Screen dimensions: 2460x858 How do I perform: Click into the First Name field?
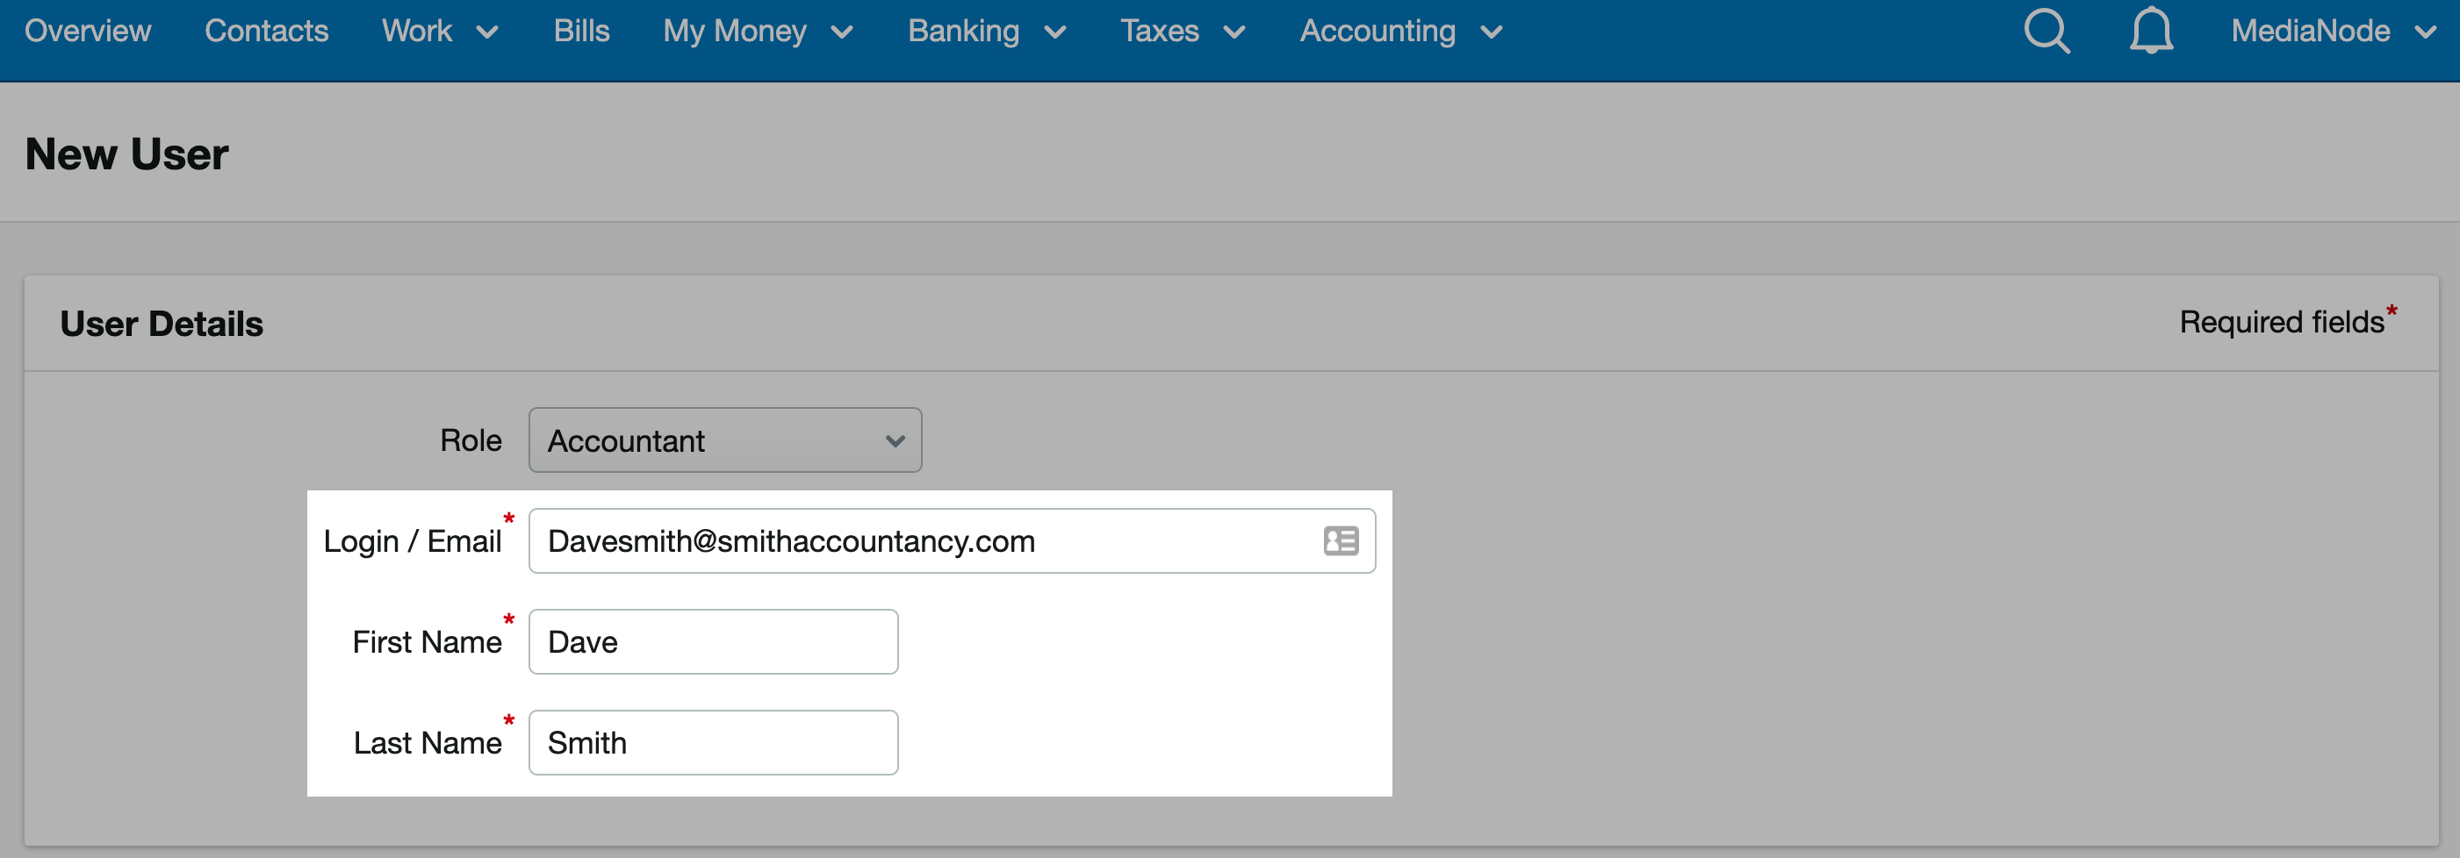tap(712, 641)
